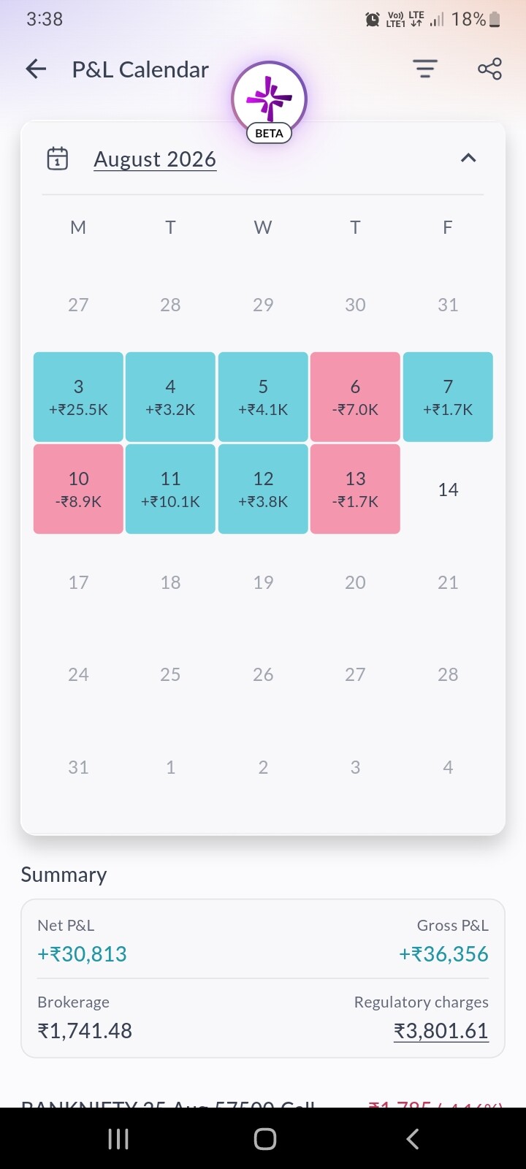
Task: Select August 14 on the calendar
Action: pos(448,490)
